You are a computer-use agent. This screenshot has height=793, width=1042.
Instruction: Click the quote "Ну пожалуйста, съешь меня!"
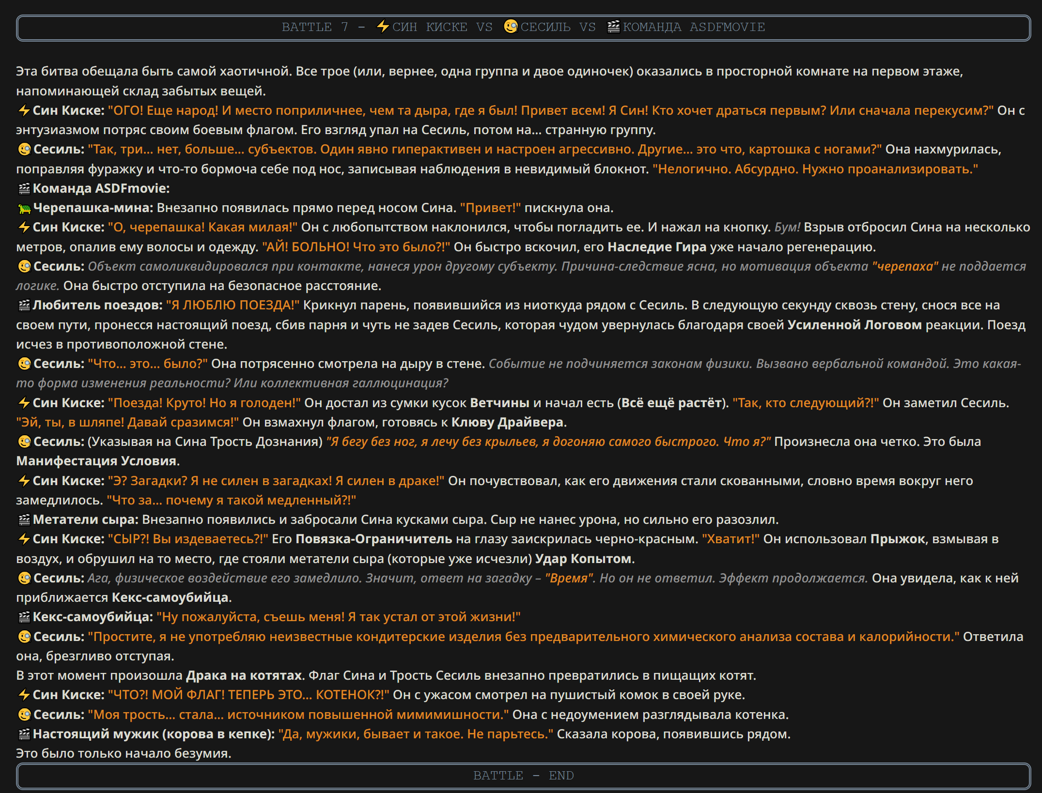pyautogui.click(x=339, y=617)
